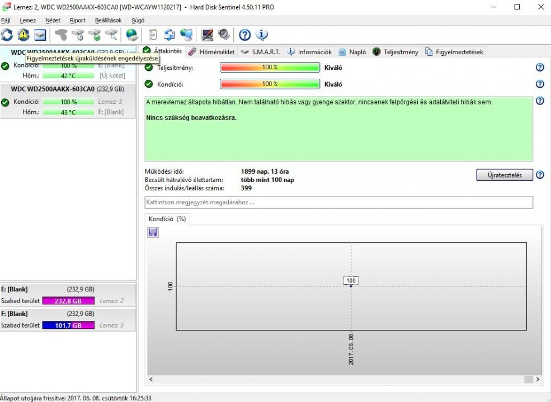Switch to the Hőmérséklet tab
The image size is (551, 402).
click(x=211, y=52)
